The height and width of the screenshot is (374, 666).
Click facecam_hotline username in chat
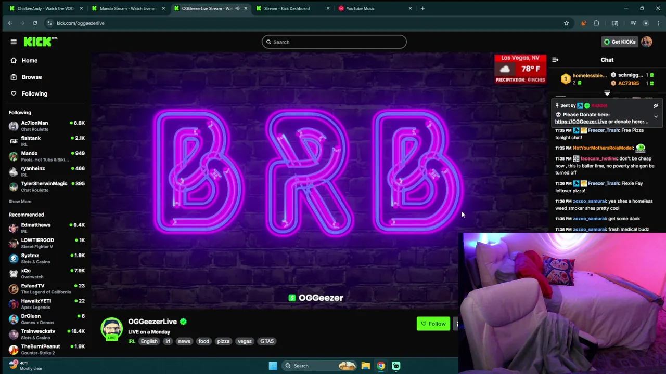click(x=598, y=158)
